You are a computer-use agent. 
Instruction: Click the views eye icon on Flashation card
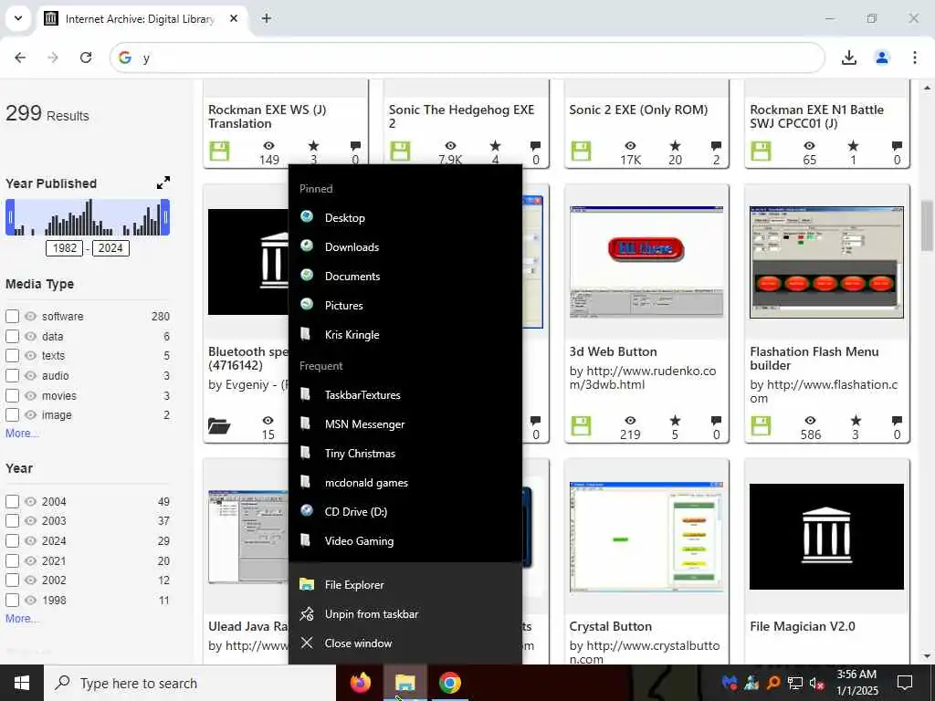(810, 420)
